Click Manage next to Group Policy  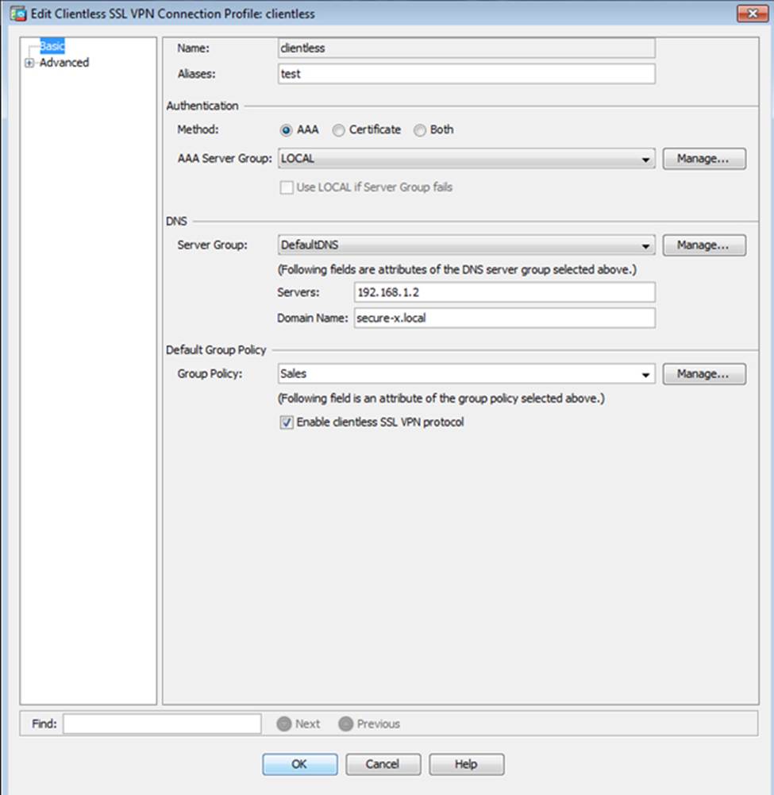tap(703, 373)
